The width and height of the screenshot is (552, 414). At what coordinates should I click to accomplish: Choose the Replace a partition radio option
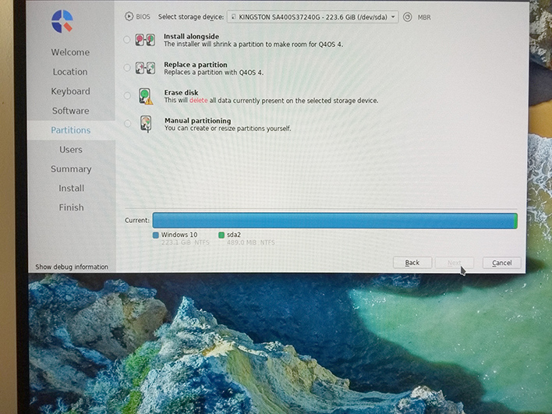pyautogui.click(x=127, y=68)
